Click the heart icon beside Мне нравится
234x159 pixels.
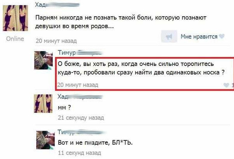point(222,36)
